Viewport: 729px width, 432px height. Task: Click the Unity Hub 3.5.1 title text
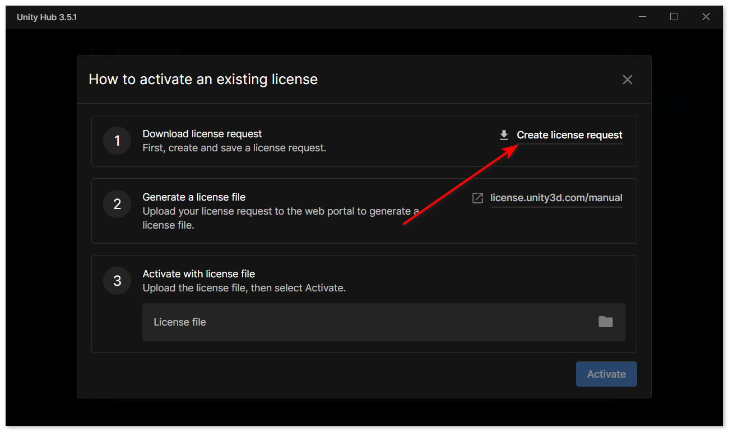point(47,17)
